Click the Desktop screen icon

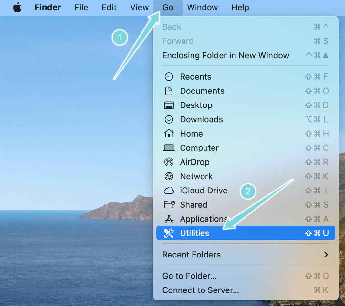169,105
